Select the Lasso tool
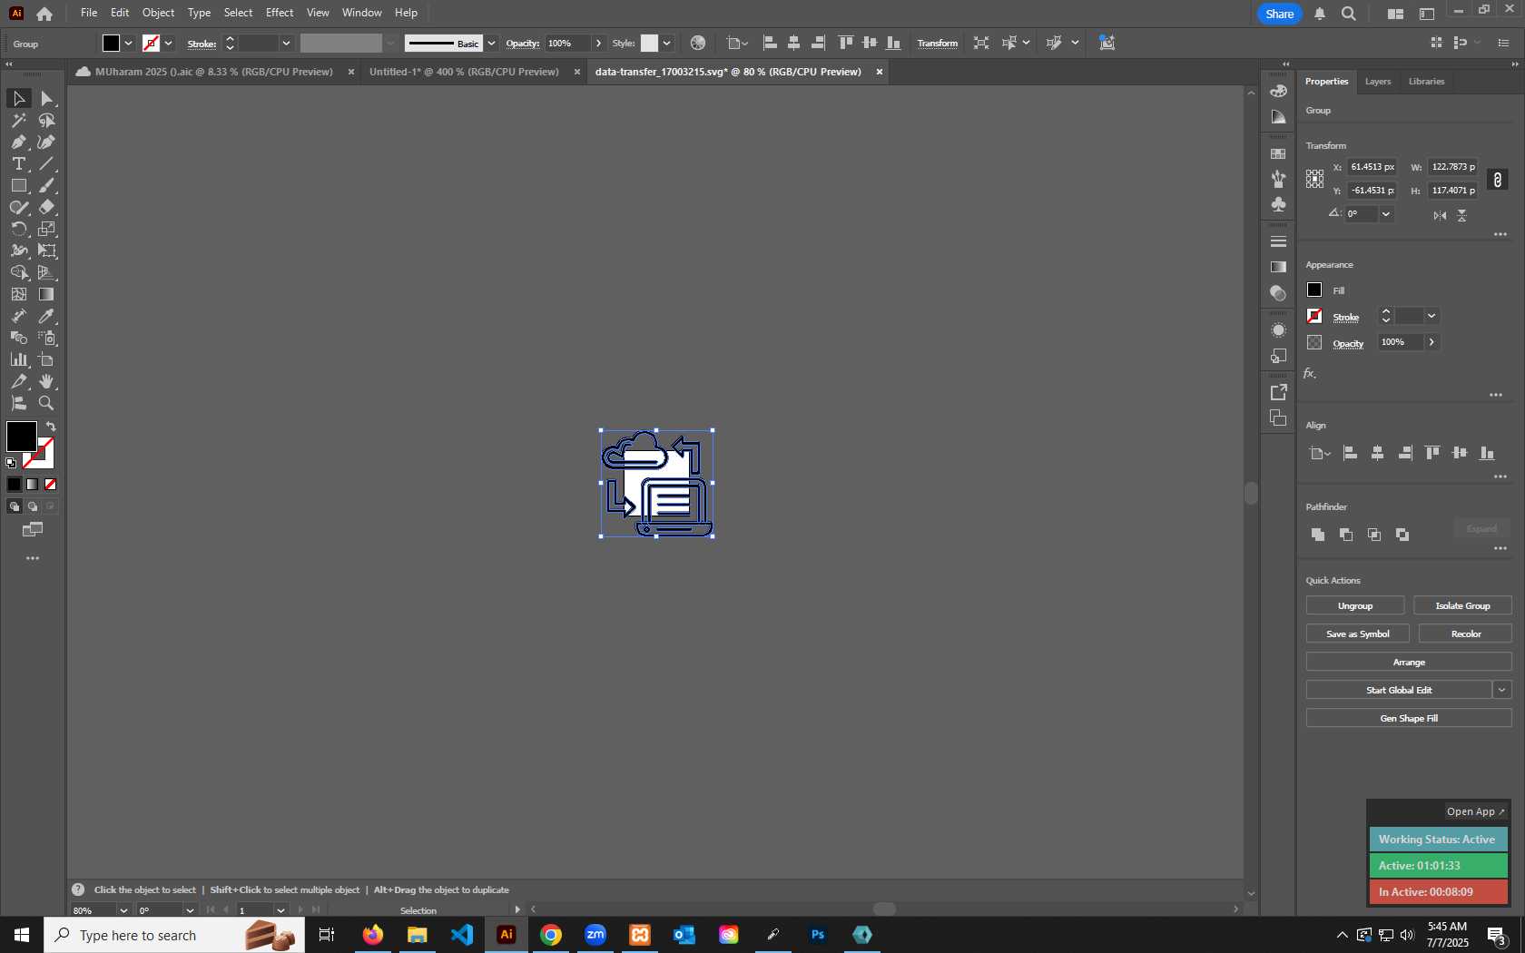Viewport: 1525px width, 953px height. (47, 120)
